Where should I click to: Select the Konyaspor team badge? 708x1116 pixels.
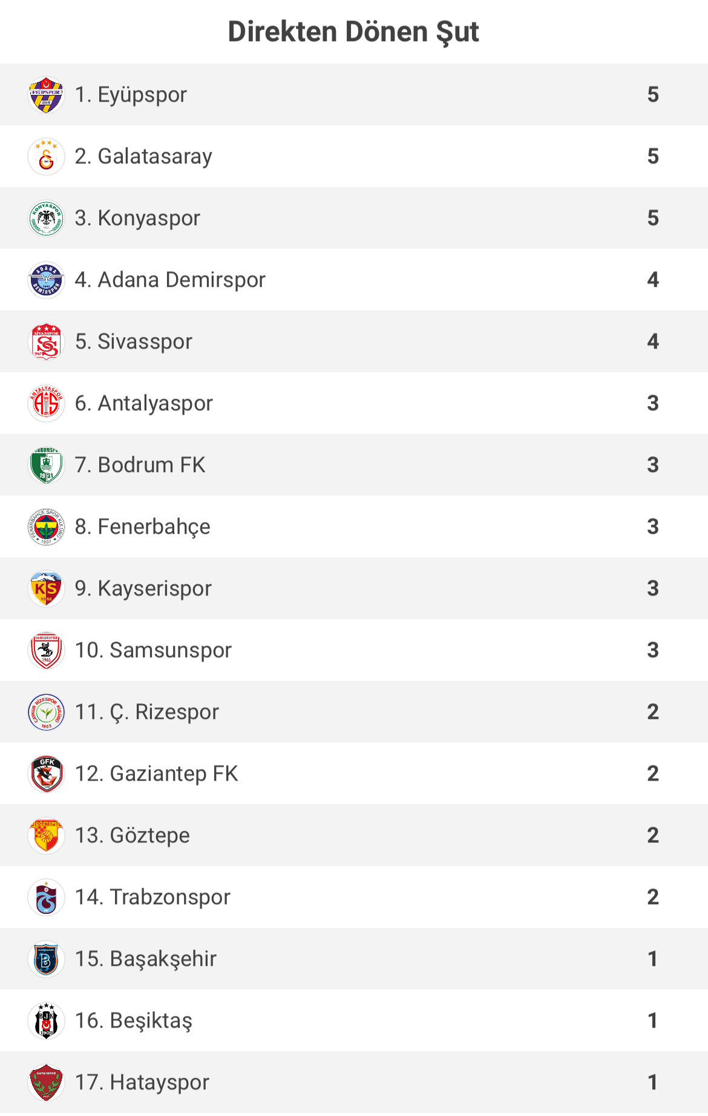point(46,218)
